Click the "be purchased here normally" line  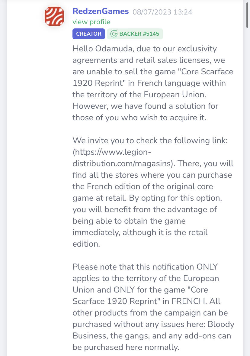click(126, 347)
